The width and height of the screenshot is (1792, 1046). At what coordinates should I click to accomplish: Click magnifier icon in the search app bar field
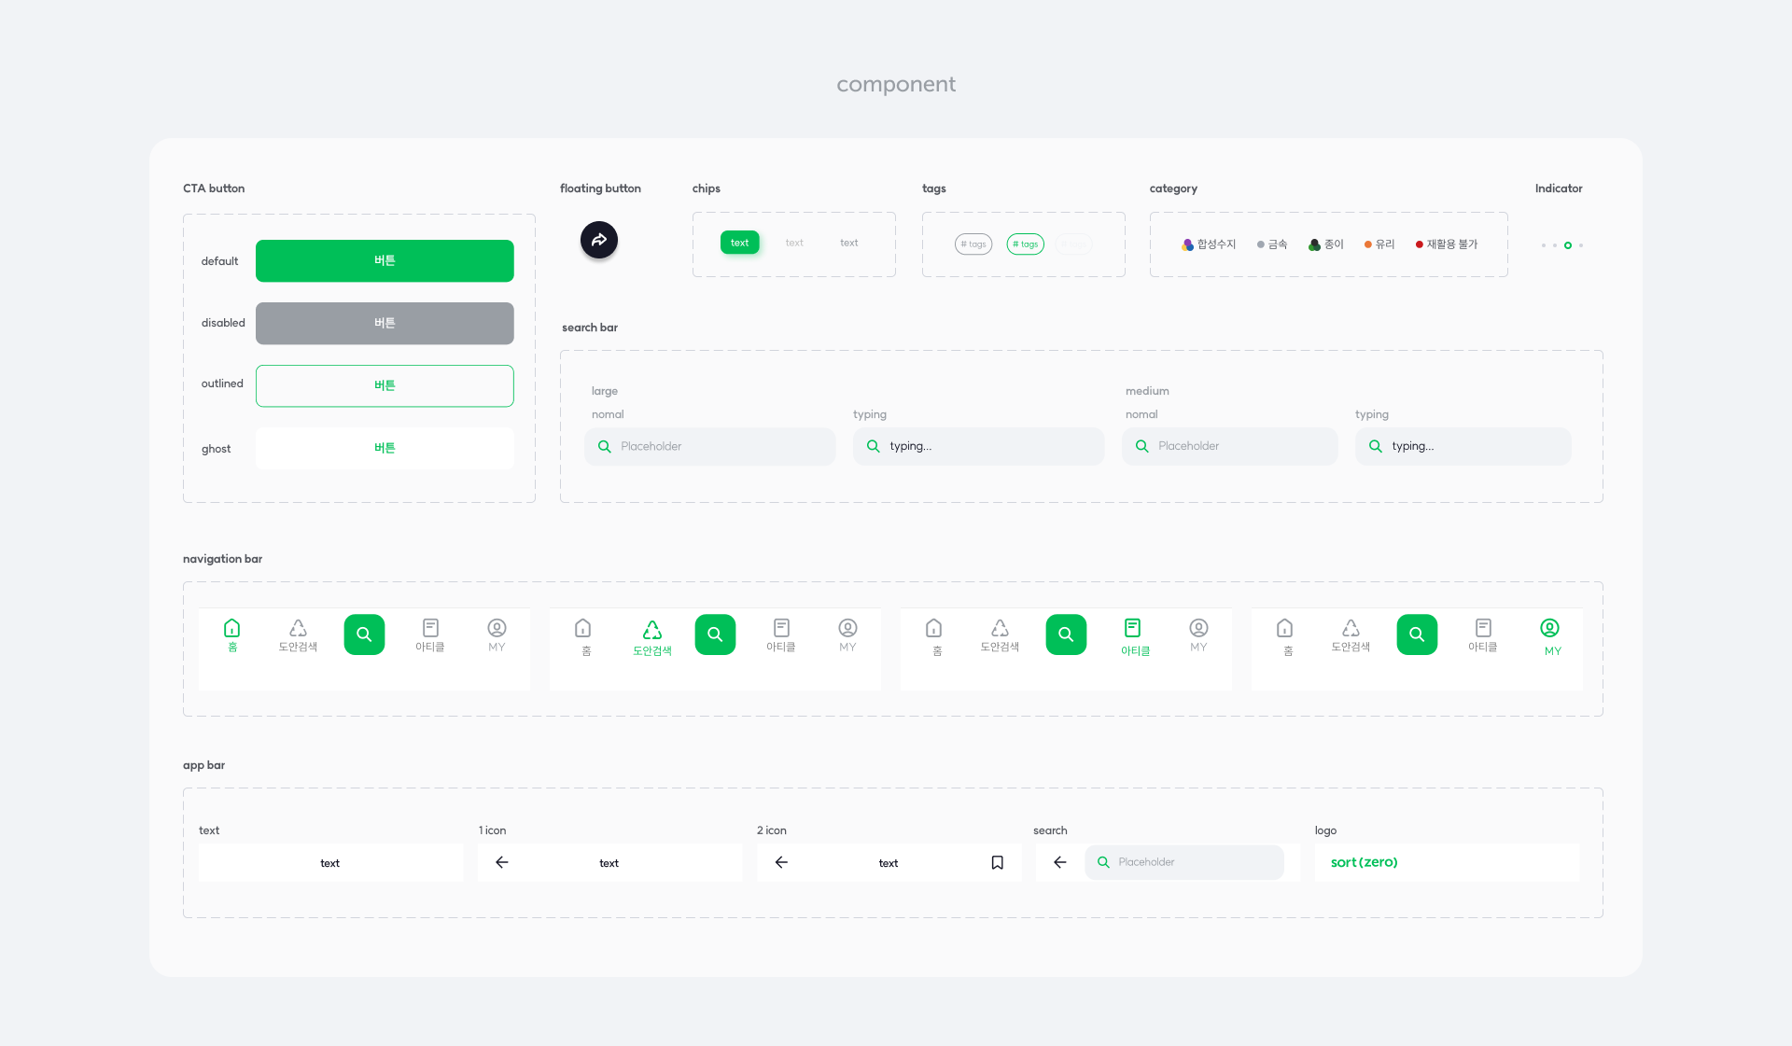pyautogui.click(x=1103, y=862)
